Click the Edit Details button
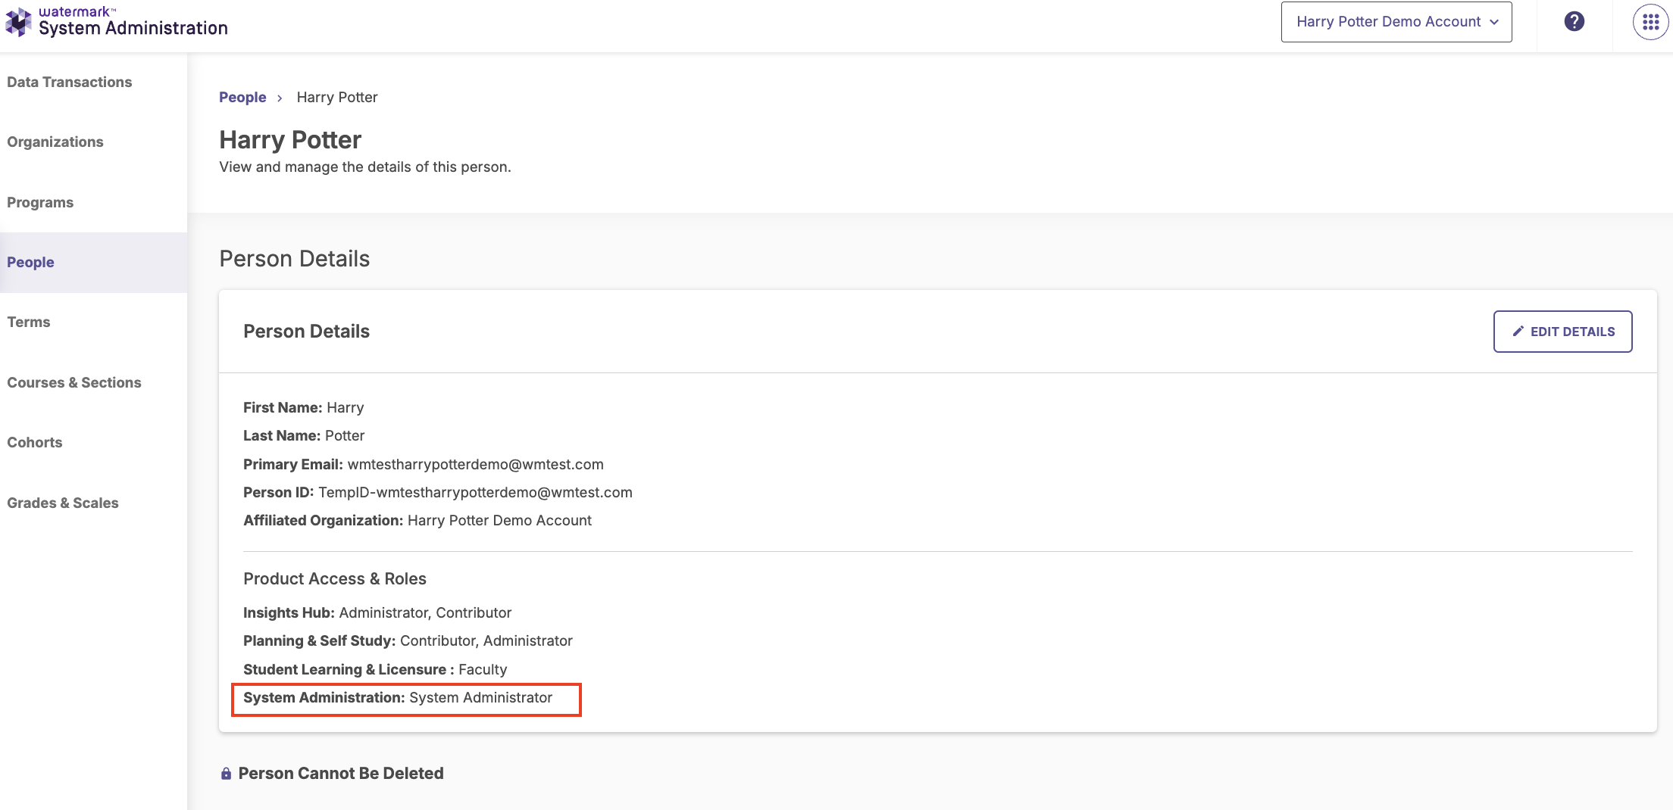This screenshot has height=810, width=1673. tap(1562, 332)
